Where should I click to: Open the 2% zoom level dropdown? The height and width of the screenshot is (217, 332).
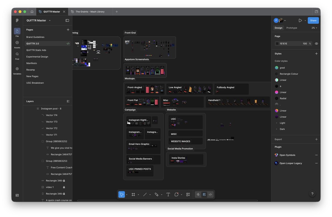pyautogui.click(x=314, y=28)
